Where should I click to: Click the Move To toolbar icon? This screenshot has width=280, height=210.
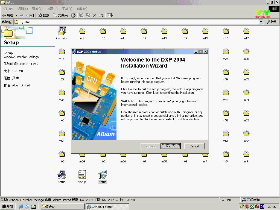[81, 15]
